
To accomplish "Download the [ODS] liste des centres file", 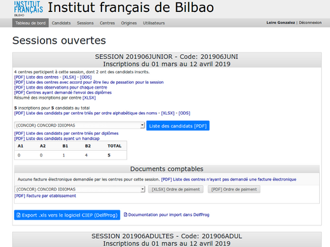I will coord(86,77).
